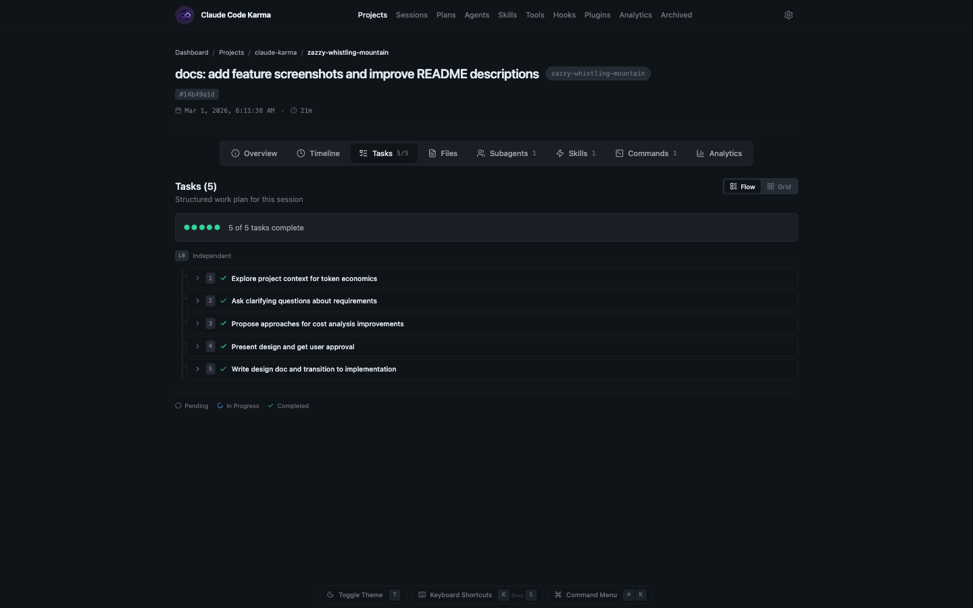Click zazzy-whistling-mountain breadcrumb
Screen dimensions: 973x608
[348, 53]
